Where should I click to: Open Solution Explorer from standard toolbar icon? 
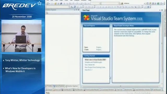click(x=147, y=3)
